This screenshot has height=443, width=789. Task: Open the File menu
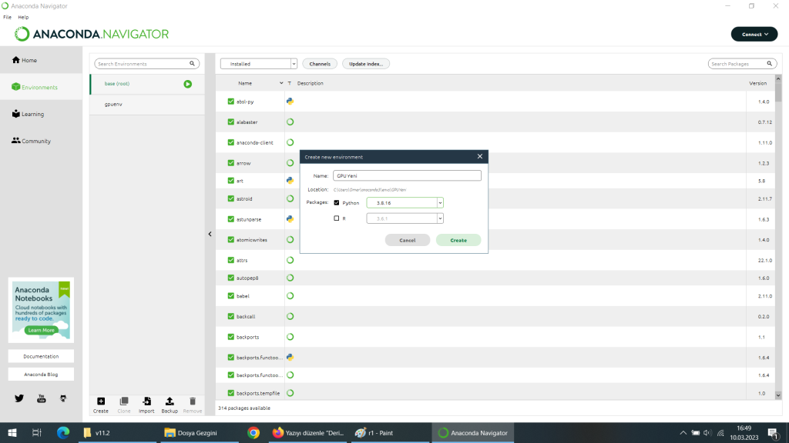coord(7,17)
